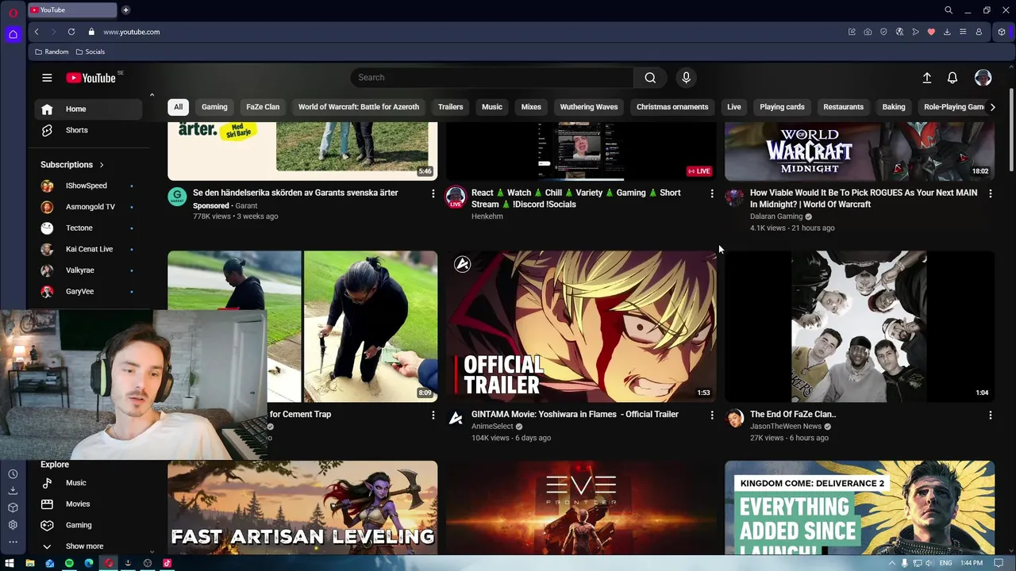Open Fast Artisan Leveling thumbnail

(302, 508)
